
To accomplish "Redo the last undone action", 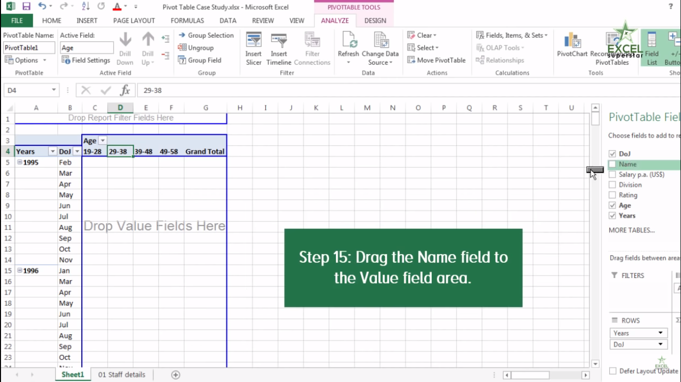I will click(x=63, y=6).
